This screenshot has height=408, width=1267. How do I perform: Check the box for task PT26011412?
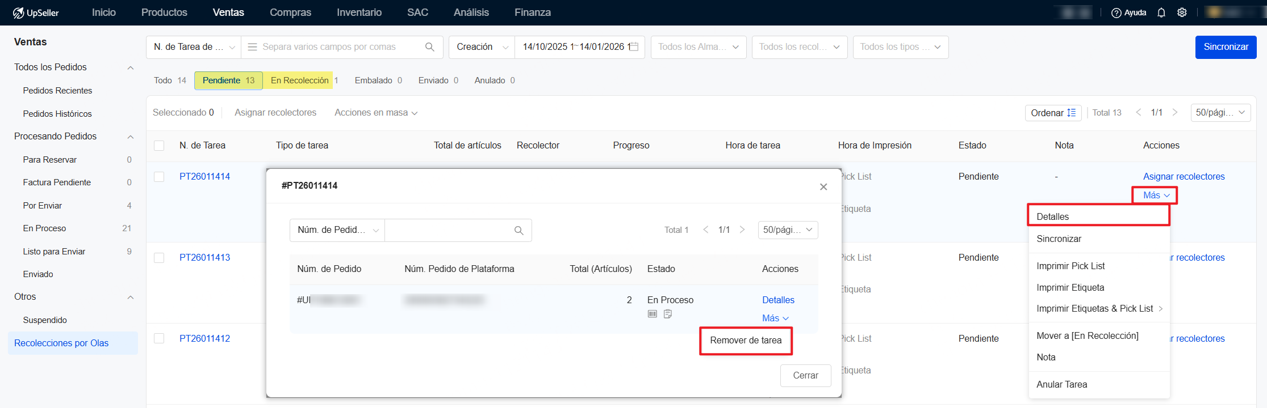pos(159,338)
